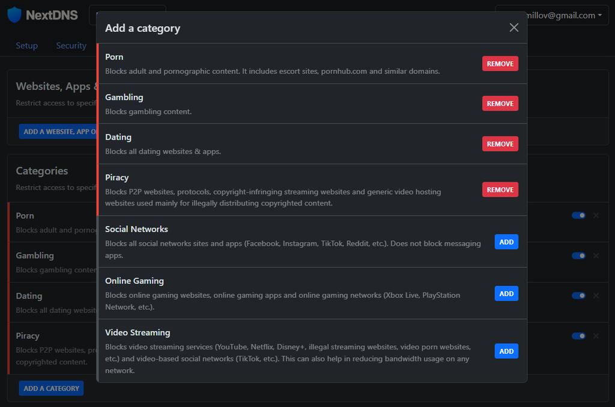Click the Porn title in the dialog
615x407 pixels.
pos(114,57)
